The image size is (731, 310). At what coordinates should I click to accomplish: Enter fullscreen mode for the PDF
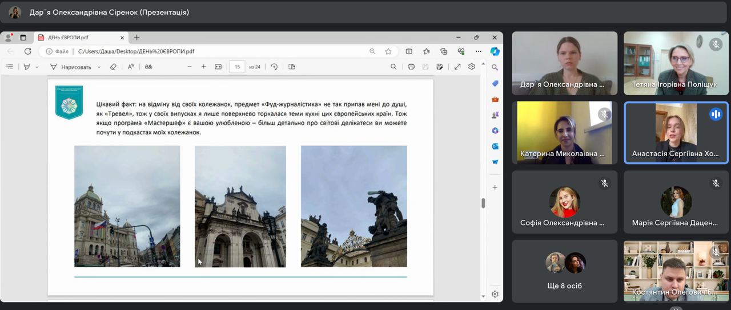pos(457,67)
